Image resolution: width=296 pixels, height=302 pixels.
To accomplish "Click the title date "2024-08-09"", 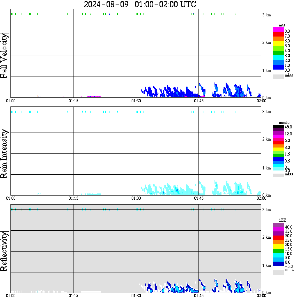I will pyautogui.click(x=106, y=4).
